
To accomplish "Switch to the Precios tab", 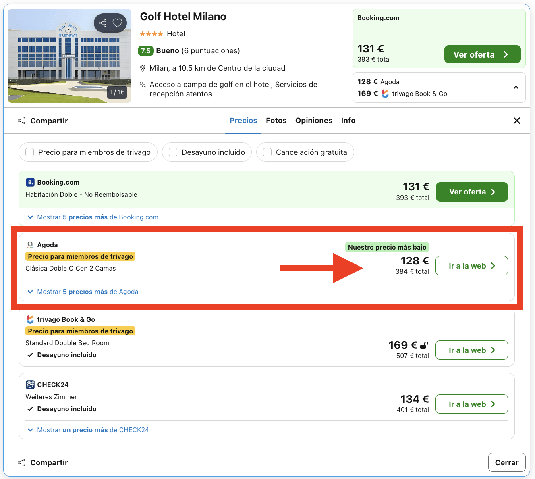I will [x=243, y=121].
